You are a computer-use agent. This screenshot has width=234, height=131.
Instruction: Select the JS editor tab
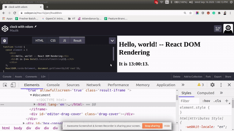(64, 40)
